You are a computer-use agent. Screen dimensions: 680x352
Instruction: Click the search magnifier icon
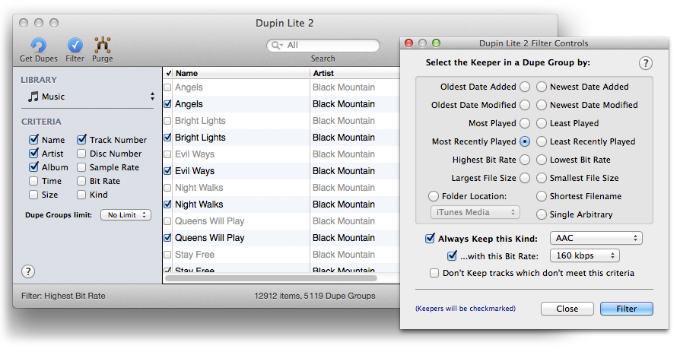point(276,45)
